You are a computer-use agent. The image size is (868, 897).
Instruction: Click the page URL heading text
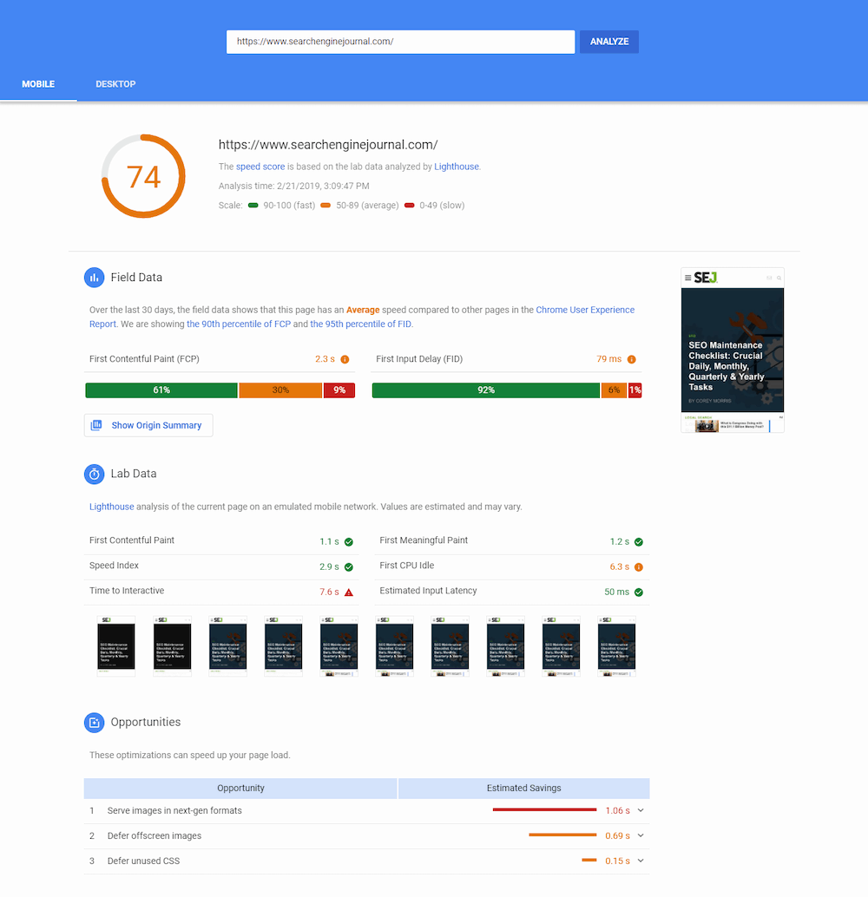pos(328,145)
